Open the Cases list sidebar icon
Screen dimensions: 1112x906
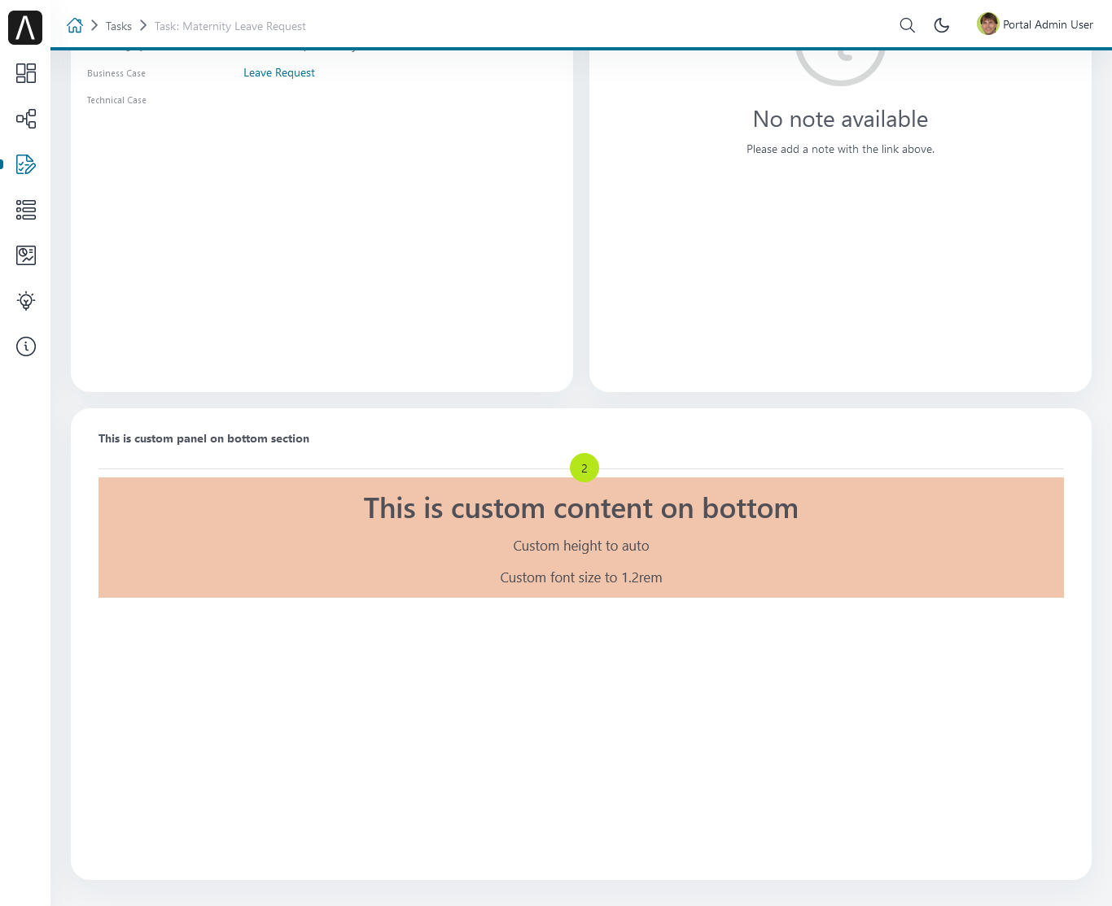click(x=26, y=210)
